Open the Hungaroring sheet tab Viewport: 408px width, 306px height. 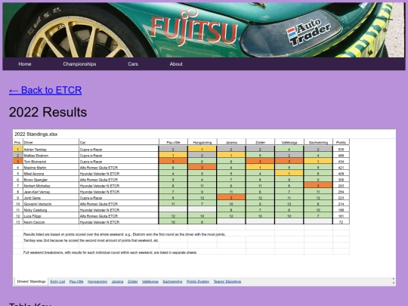97,282
